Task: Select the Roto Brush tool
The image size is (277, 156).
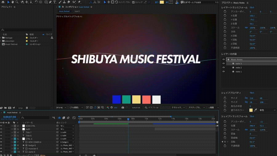Action: (x=74, y=2)
